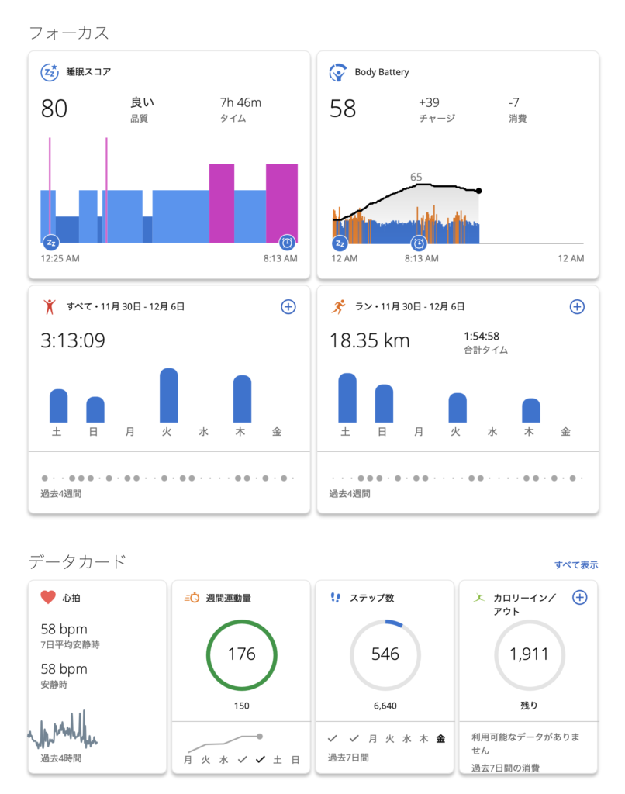Click Sunday's bar in run chart
Image resolution: width=625 pixels, height=794 pixels.
click(x=384, y=403)
